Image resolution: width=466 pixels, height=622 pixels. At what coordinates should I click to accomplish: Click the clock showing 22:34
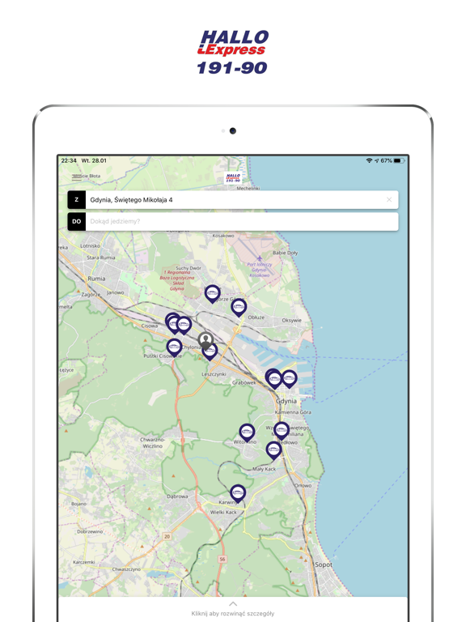point(69,160)
